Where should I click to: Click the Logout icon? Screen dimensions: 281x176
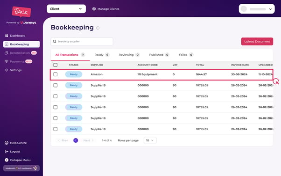[7, 151]
